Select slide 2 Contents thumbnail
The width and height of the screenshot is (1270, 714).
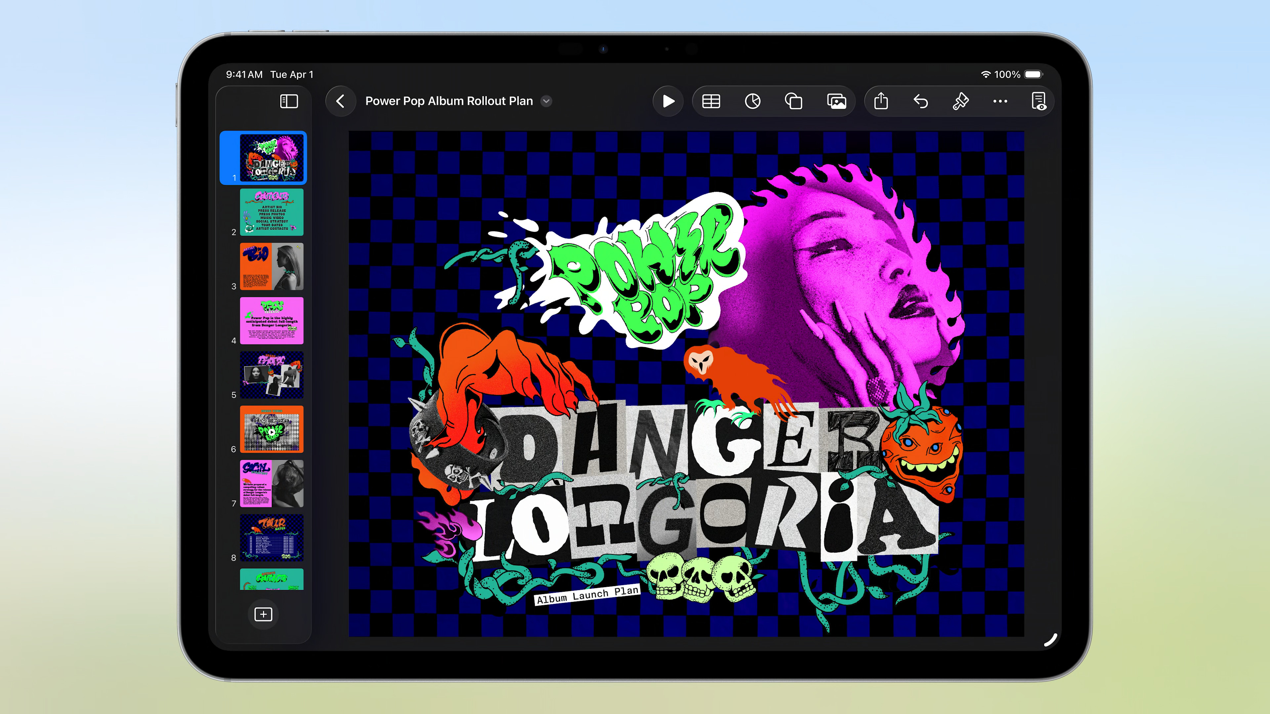tap(272, 212)
